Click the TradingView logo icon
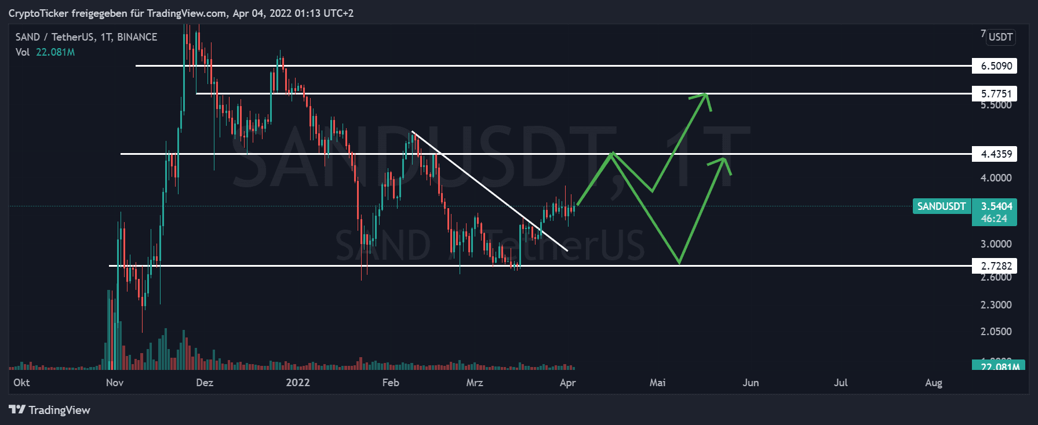The width and height of the screenshot is (1038, 425). 17,410
